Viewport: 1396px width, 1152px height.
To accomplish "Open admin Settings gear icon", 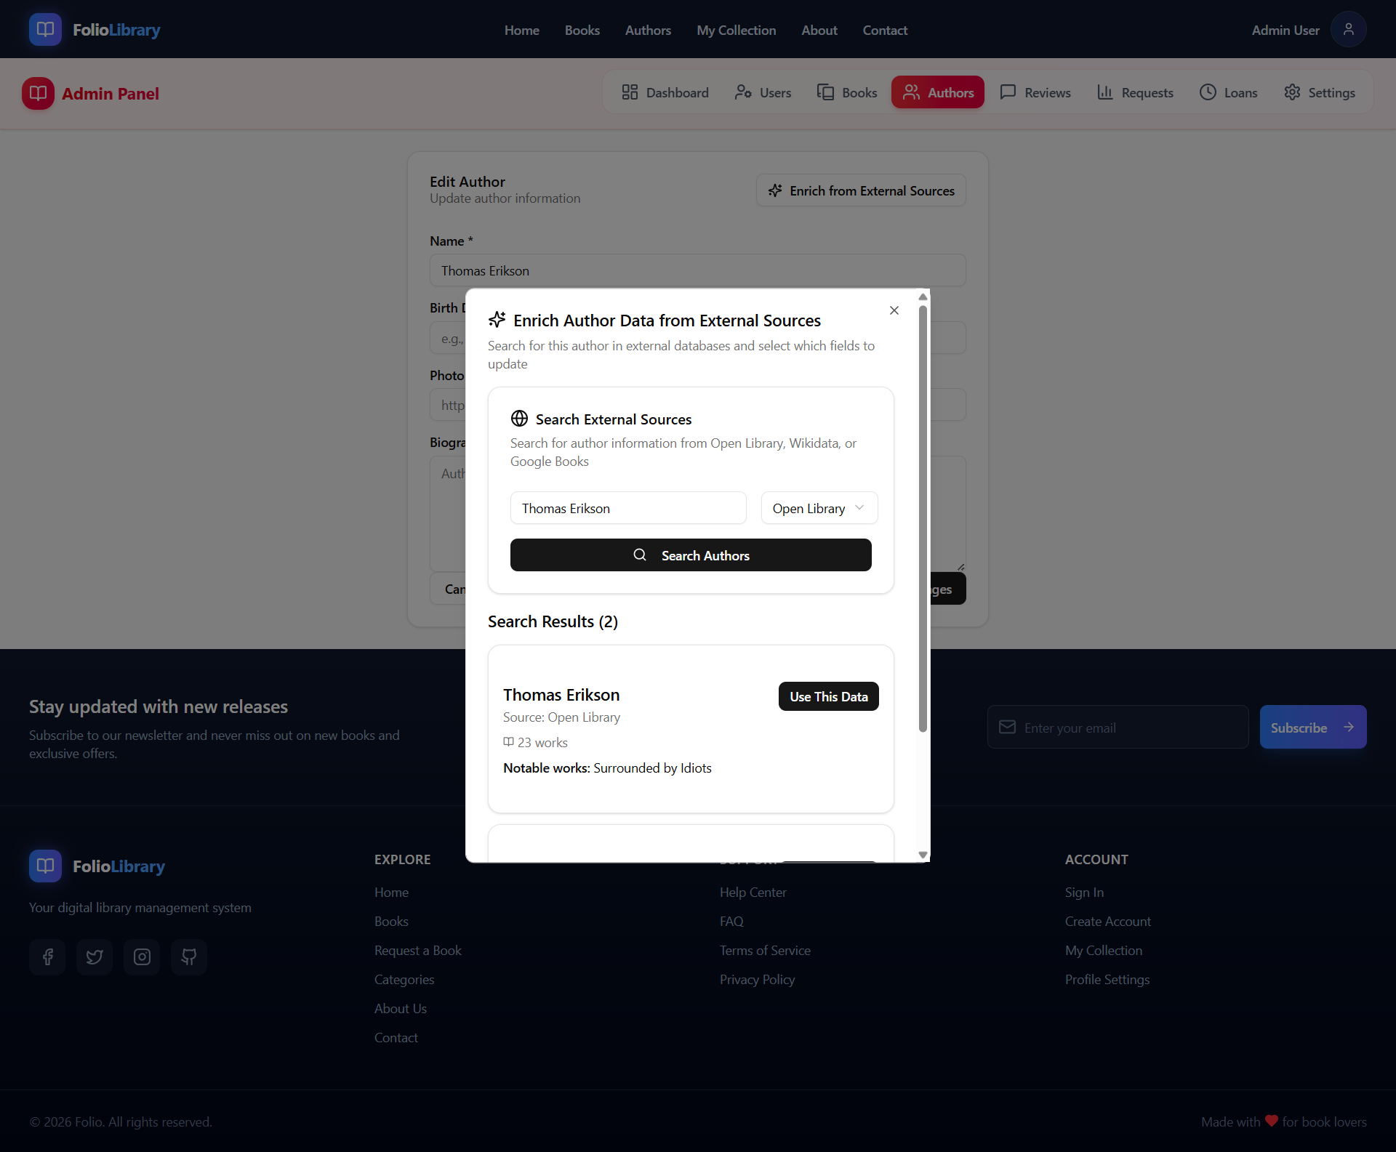I will (x=1293, y=92).
